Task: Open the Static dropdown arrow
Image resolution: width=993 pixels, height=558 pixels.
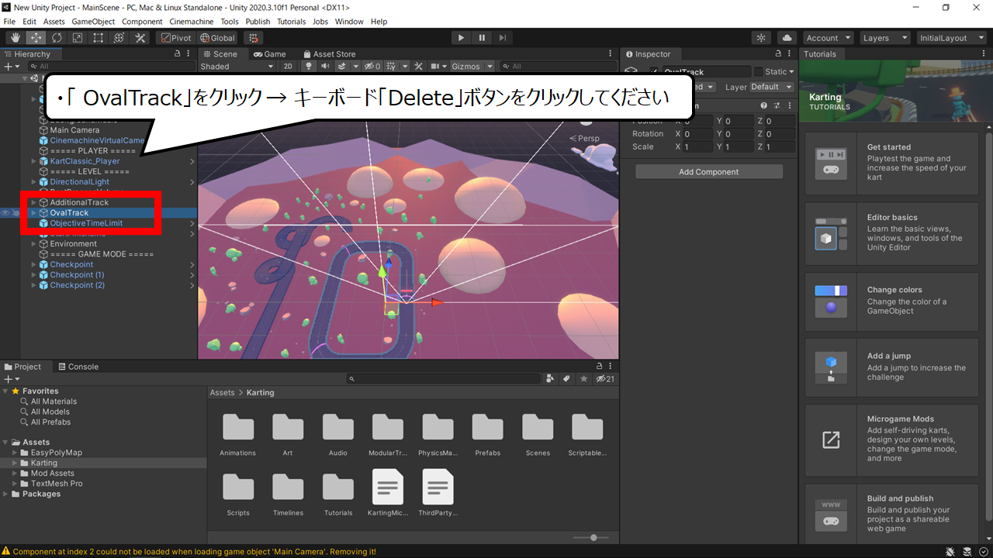Action: (x=791, y=72)
